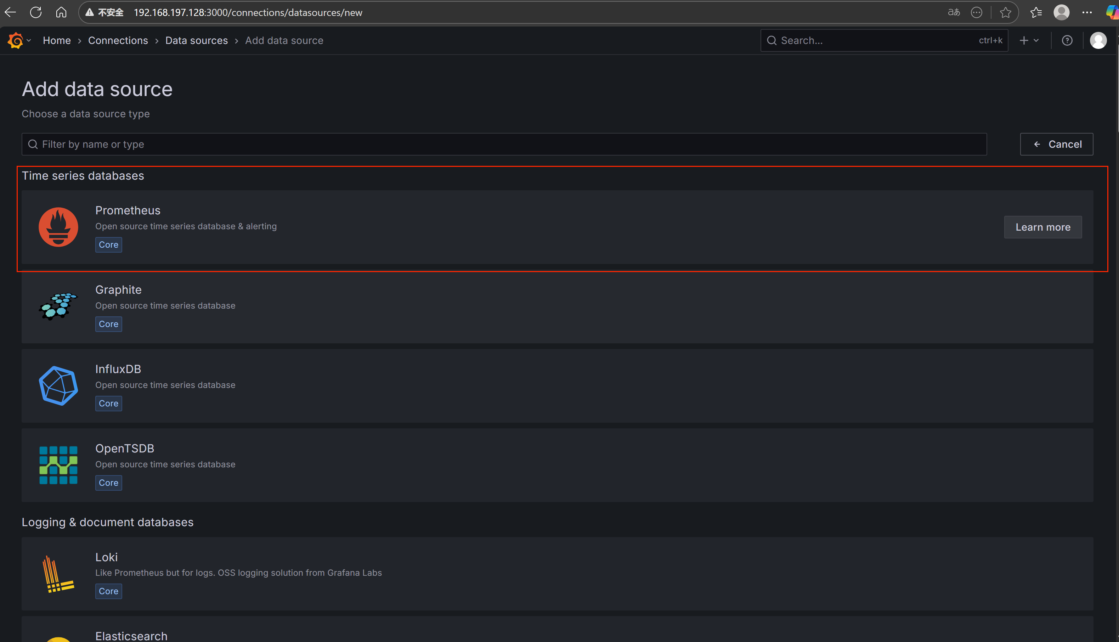The image size is (1119, 642).
Task: Open the help question mark icon
Action: [x=1067, y=40]
